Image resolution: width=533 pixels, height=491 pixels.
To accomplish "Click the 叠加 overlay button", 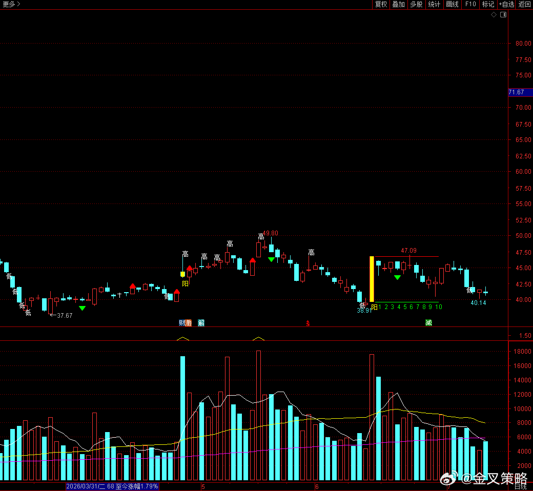I will coord(398,5).
